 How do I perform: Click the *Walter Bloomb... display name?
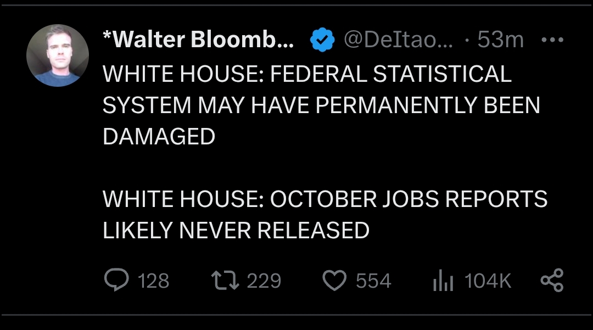[x=198, y=40]
